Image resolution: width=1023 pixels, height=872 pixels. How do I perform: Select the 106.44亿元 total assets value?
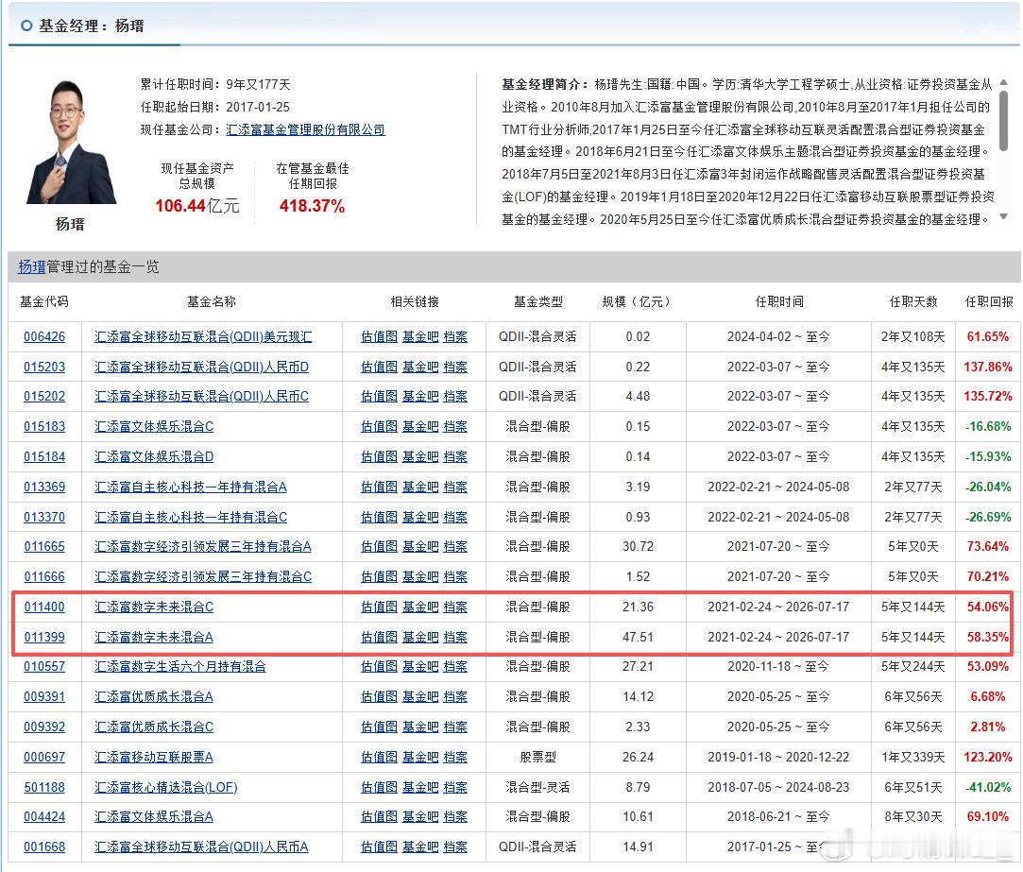point(197,206)
